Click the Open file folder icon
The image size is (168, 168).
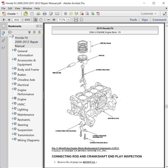pyautogui.click(x=26, y=14)
